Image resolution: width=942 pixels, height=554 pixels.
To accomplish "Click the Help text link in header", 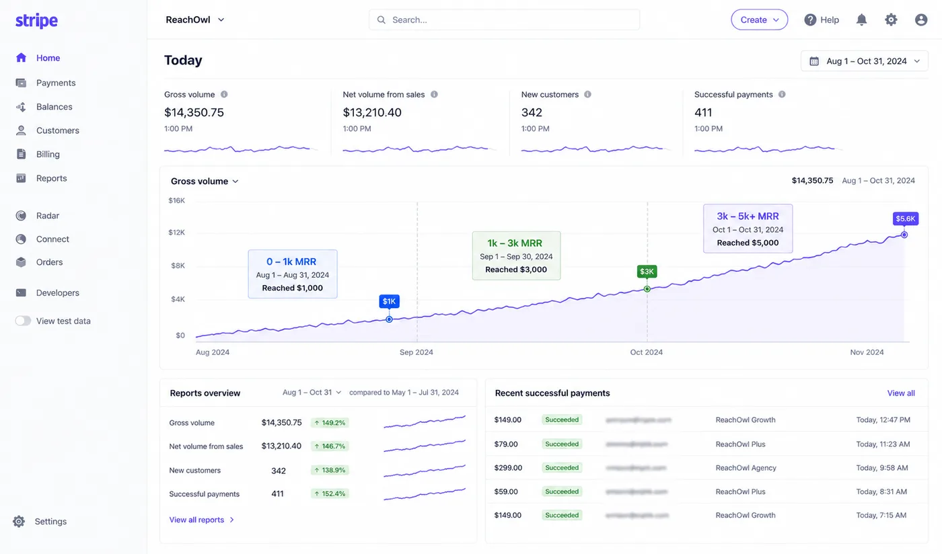I will (x=830, y=20).
